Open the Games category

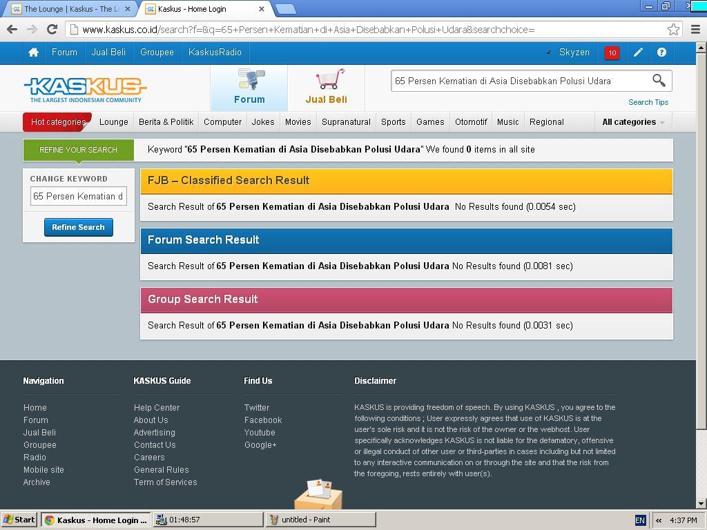tap(430, 122)
